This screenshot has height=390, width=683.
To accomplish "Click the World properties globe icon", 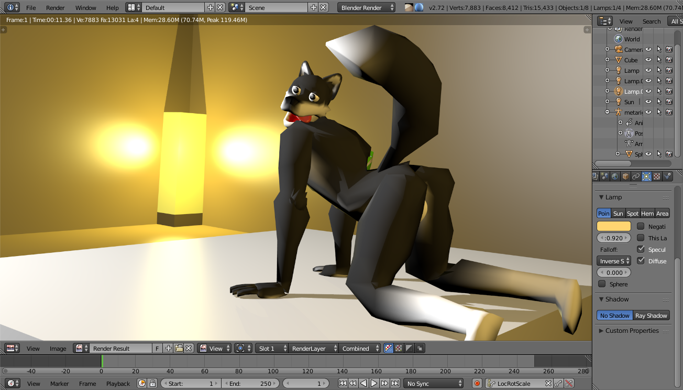I will (x=615, y=177).
